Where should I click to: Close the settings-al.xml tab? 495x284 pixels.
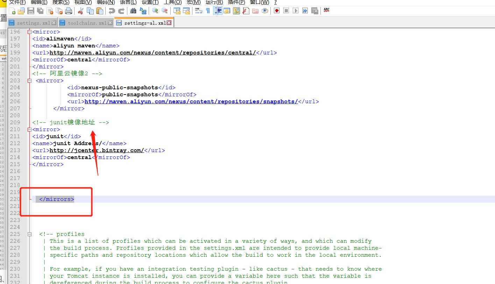[169, 23]
